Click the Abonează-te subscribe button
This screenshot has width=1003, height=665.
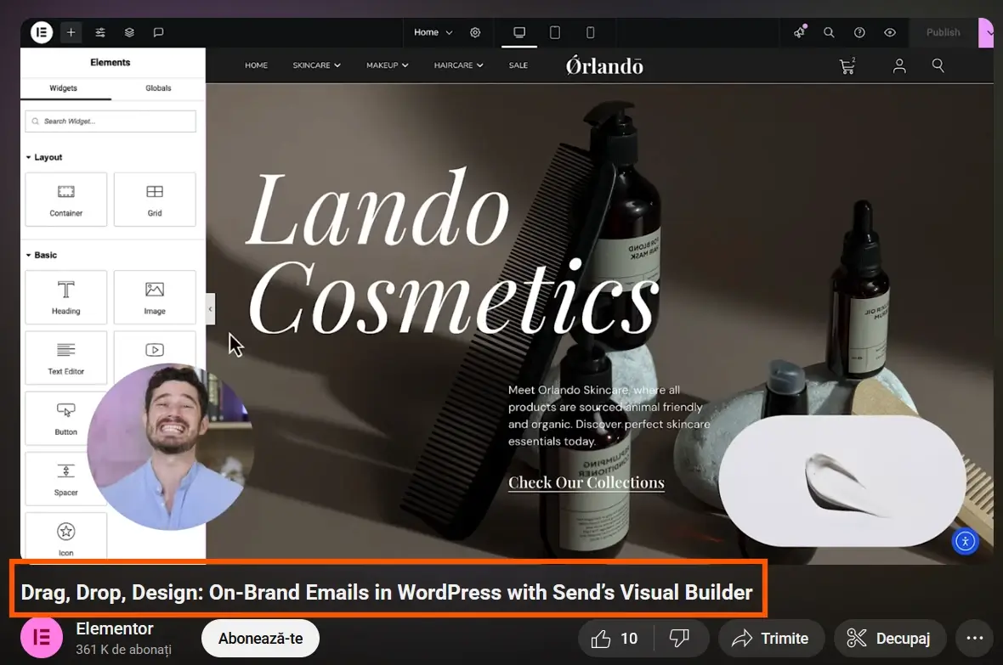(x=260, y=638)
